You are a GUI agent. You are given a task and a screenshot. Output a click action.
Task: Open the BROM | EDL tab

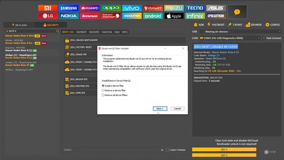(x=68, y=32)
